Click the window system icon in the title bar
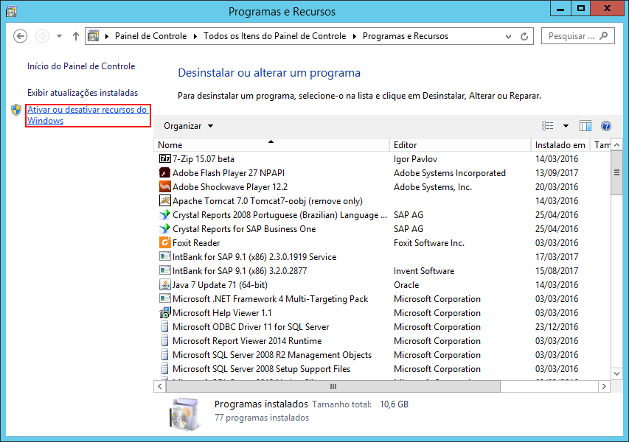 11,11
